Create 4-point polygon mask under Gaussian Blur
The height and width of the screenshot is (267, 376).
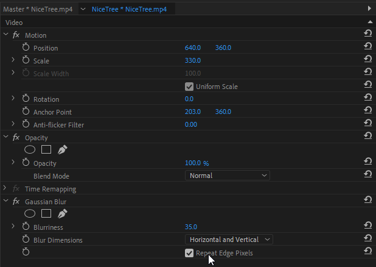pyautogui.click(x=46, y=213)
